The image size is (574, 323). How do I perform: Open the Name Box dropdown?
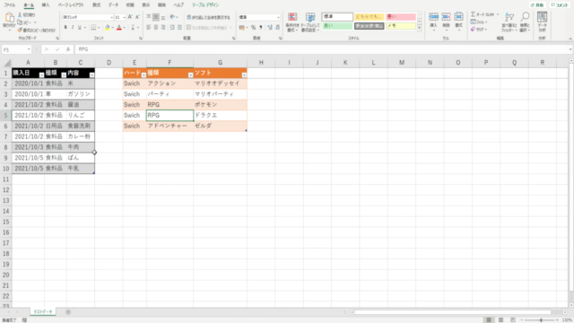(x=29, y=49)
